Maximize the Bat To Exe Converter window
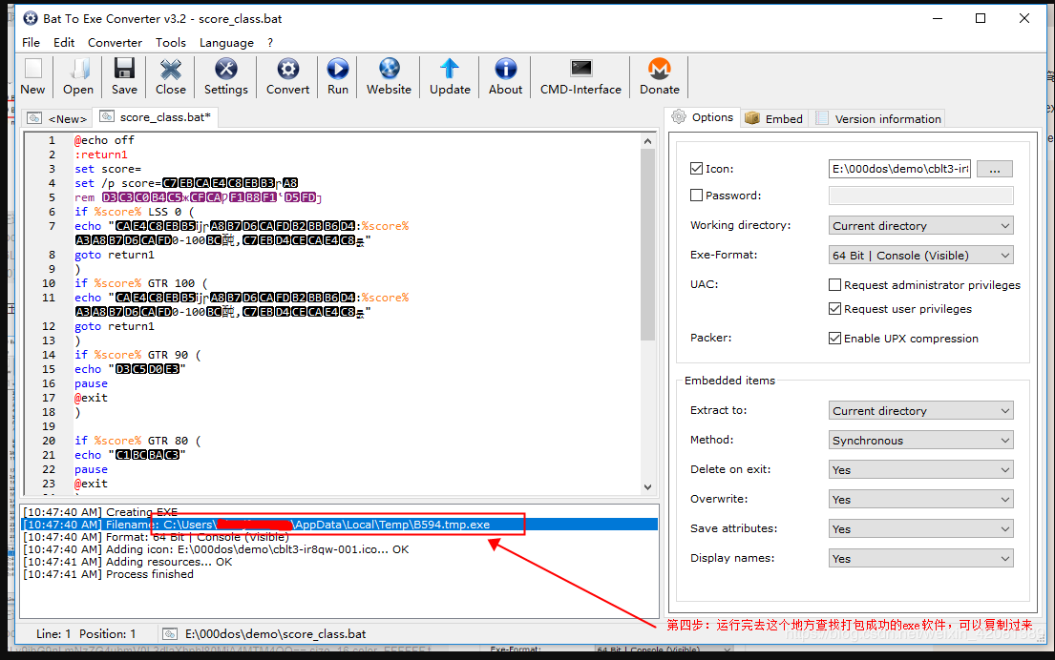The image size is (1055, 660). (981, 18)
